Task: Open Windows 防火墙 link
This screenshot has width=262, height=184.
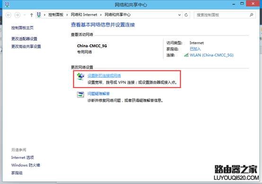Action: (x=26, y=165)
